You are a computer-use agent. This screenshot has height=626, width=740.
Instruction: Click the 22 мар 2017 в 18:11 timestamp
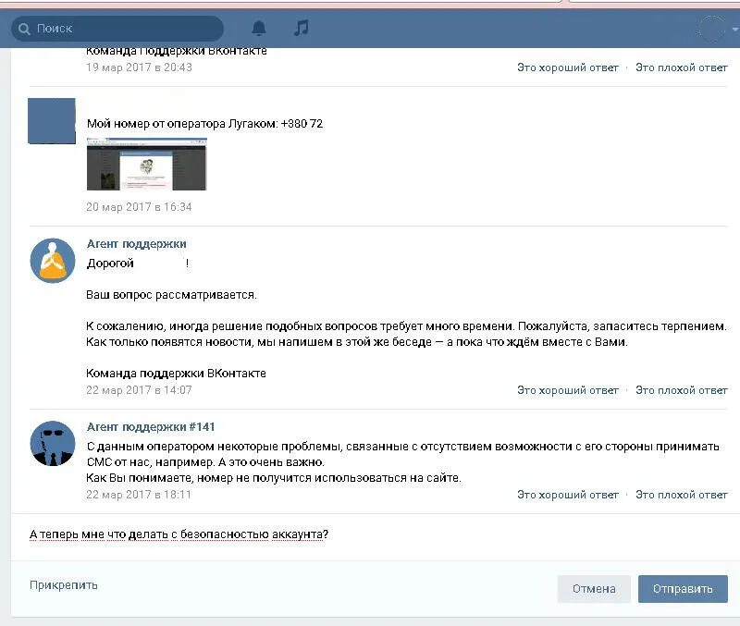click(x=139, y=495)
